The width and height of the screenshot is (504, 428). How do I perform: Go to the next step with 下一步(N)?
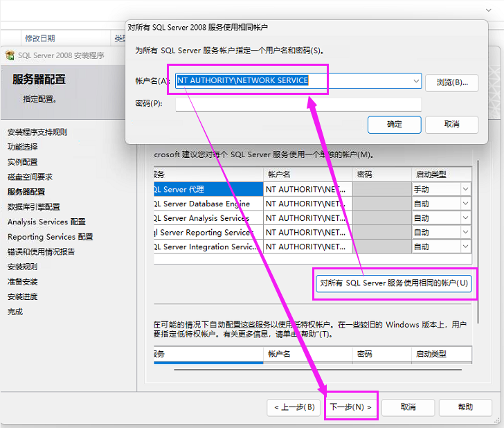(x=351, y=407)
